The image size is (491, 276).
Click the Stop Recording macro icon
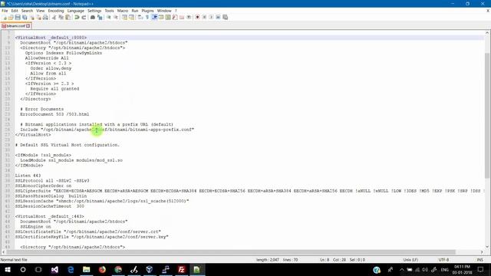(204, 17)
